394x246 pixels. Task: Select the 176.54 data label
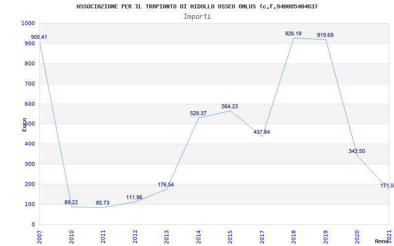click(165, 185)
